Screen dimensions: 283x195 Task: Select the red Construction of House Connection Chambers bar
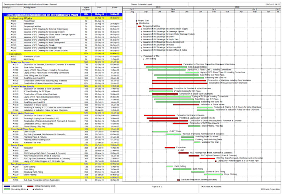[180, 83]
